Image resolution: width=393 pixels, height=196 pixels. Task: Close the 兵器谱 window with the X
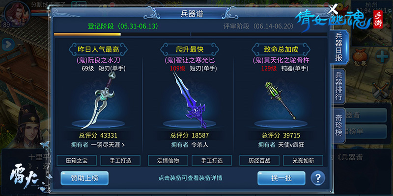click(x=333, y=9)
